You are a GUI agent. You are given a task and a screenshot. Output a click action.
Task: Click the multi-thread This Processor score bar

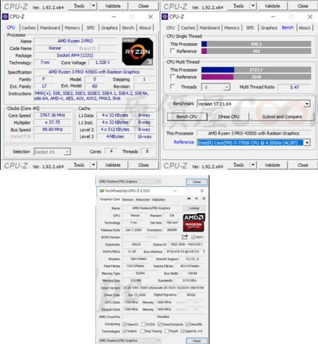(256, 70)
